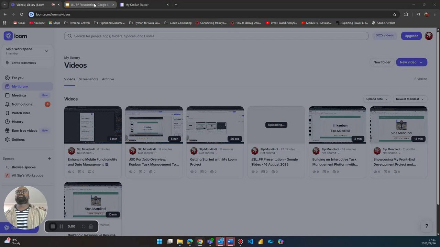Expand Sip's Workspace switcher
Screen dimensions: 440x247
click(x=27, y=51)
